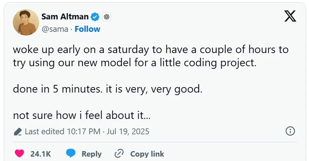Click the reply speech bubble icon

coord(71,153)
